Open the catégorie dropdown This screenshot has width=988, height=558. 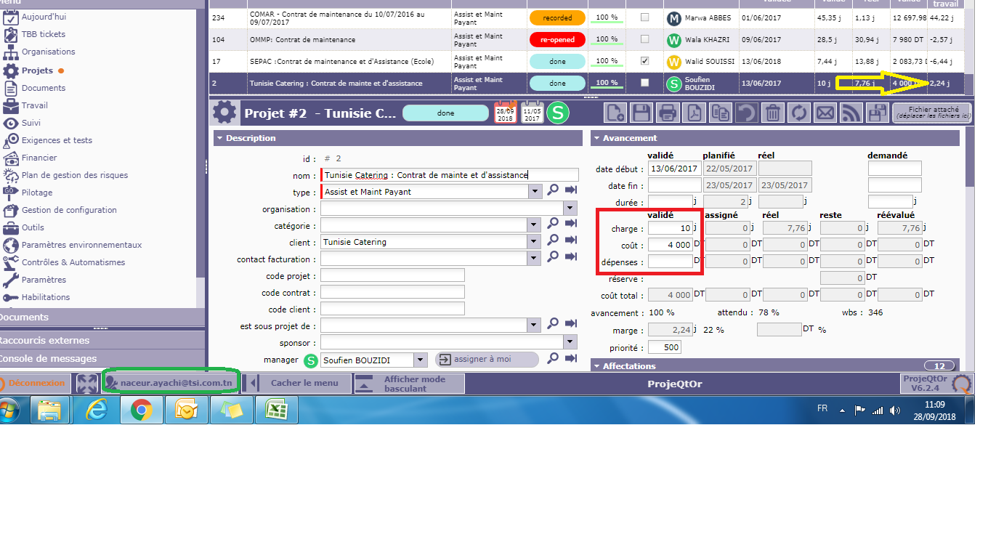pos(535,225)
